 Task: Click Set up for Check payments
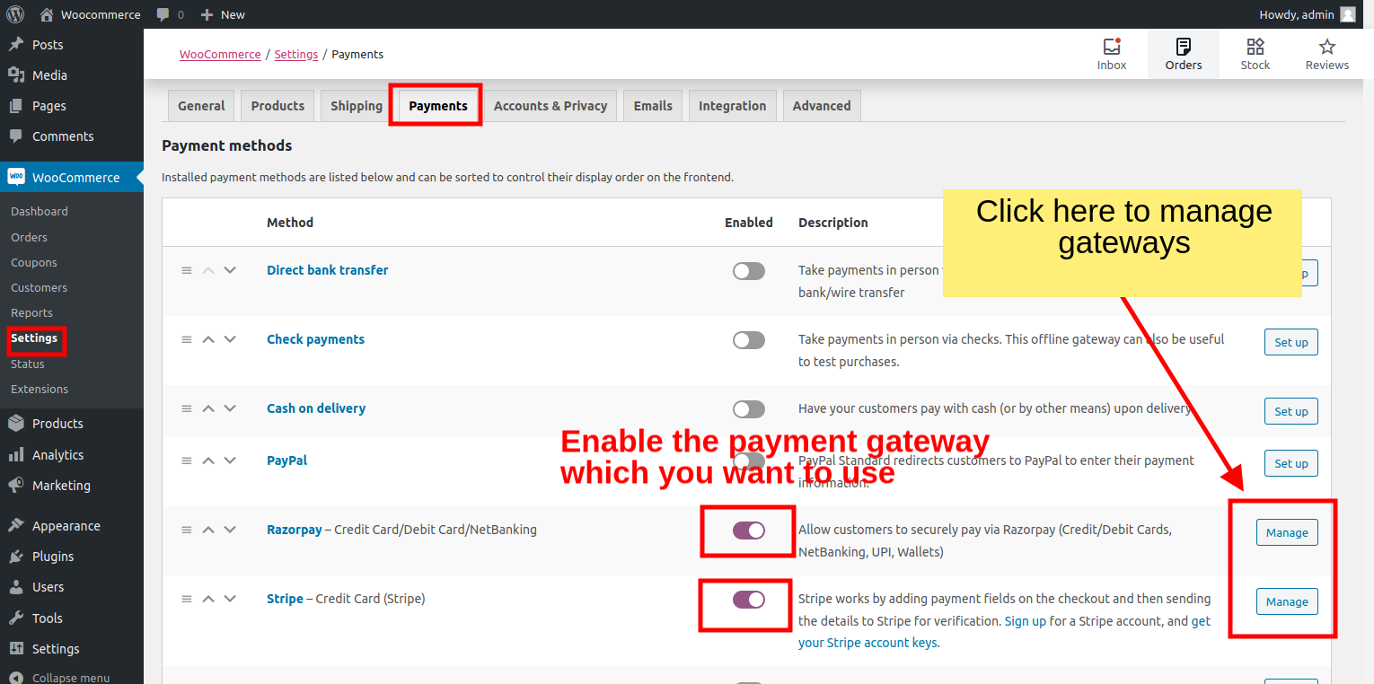[1291, 342]
